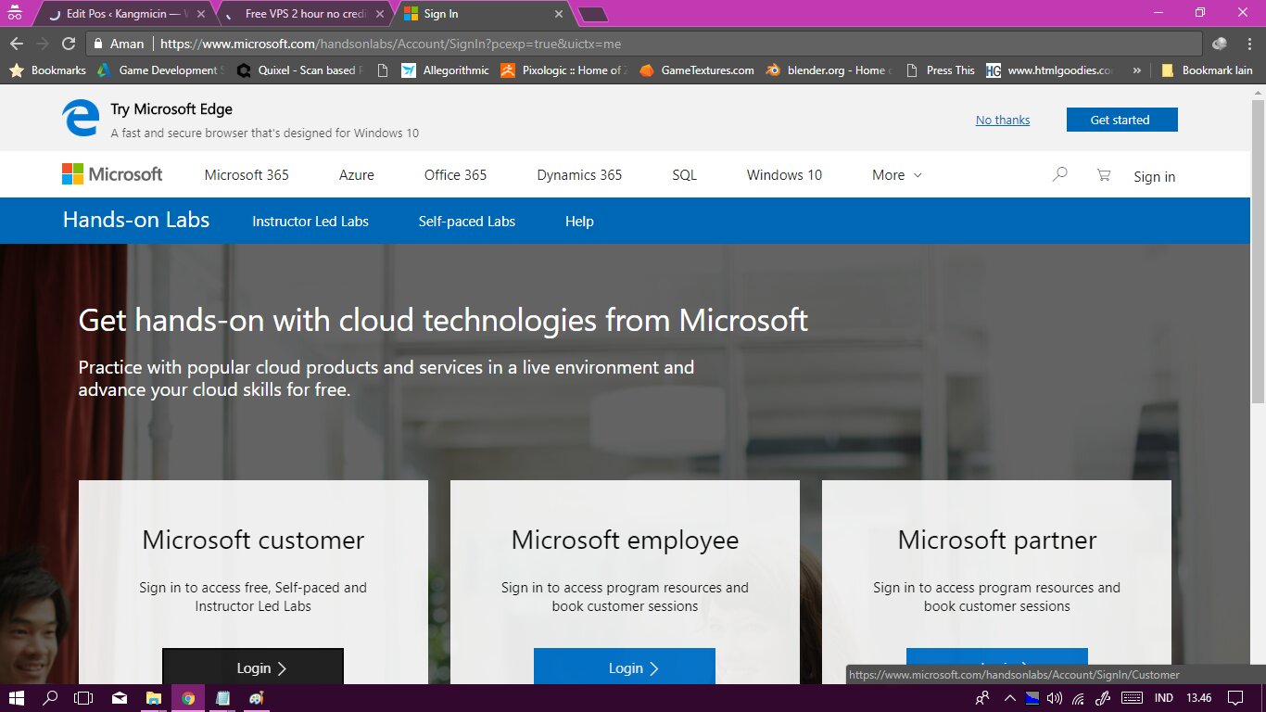The width and height of the screenshot is (1266, 712).
Task: Click the Microsoft logo in header
Action: (112, 174)
